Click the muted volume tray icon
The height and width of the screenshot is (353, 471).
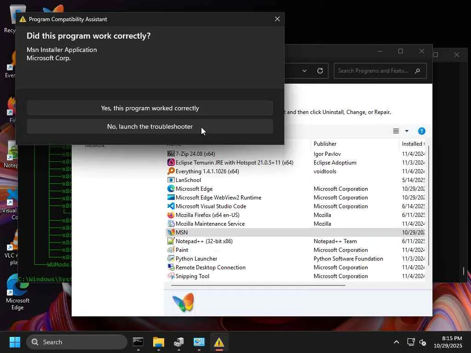tap(423, 342)
